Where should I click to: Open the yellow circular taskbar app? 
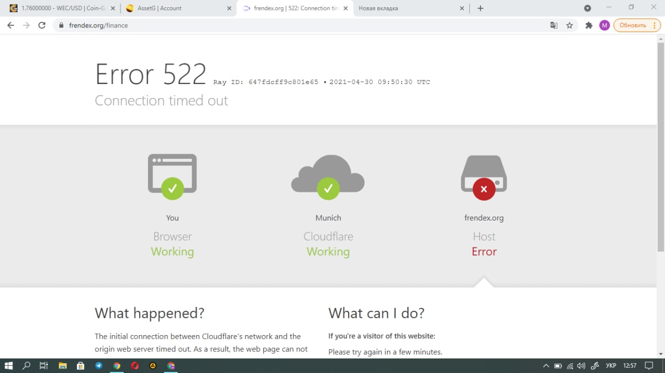(153, 366)
